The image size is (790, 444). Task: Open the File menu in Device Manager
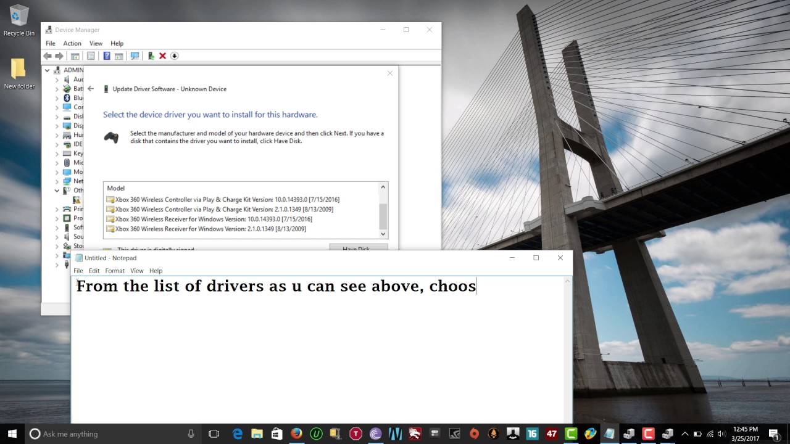pyautogui.click(x=51, y=43)
